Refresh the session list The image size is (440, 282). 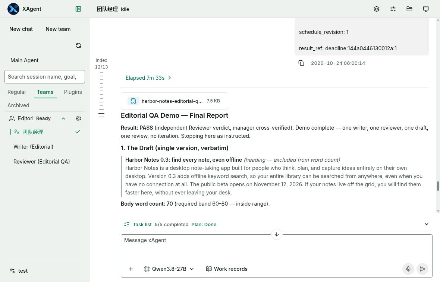coord(78,45)
